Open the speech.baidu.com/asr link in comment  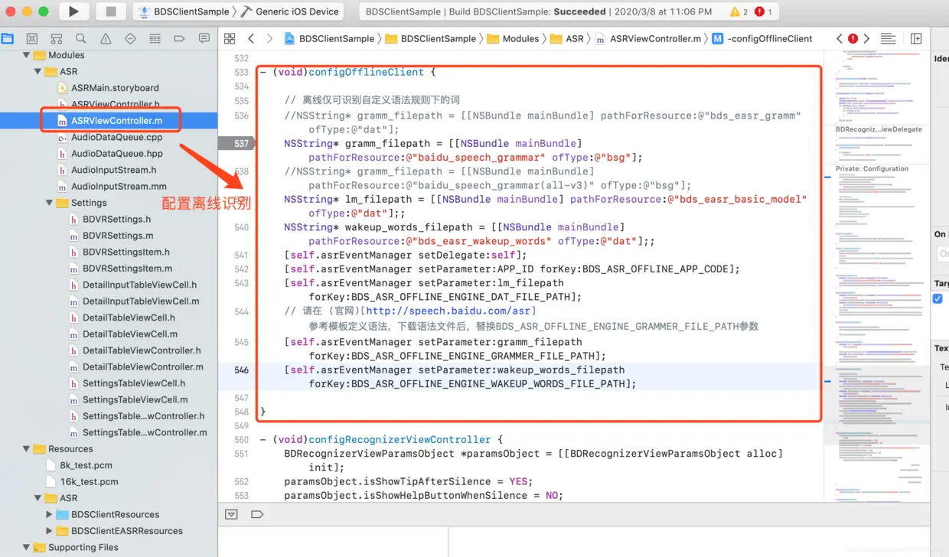448,311
